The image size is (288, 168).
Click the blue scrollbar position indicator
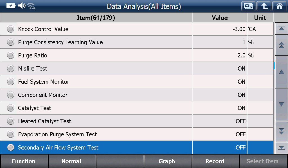[x=274, y=66]
